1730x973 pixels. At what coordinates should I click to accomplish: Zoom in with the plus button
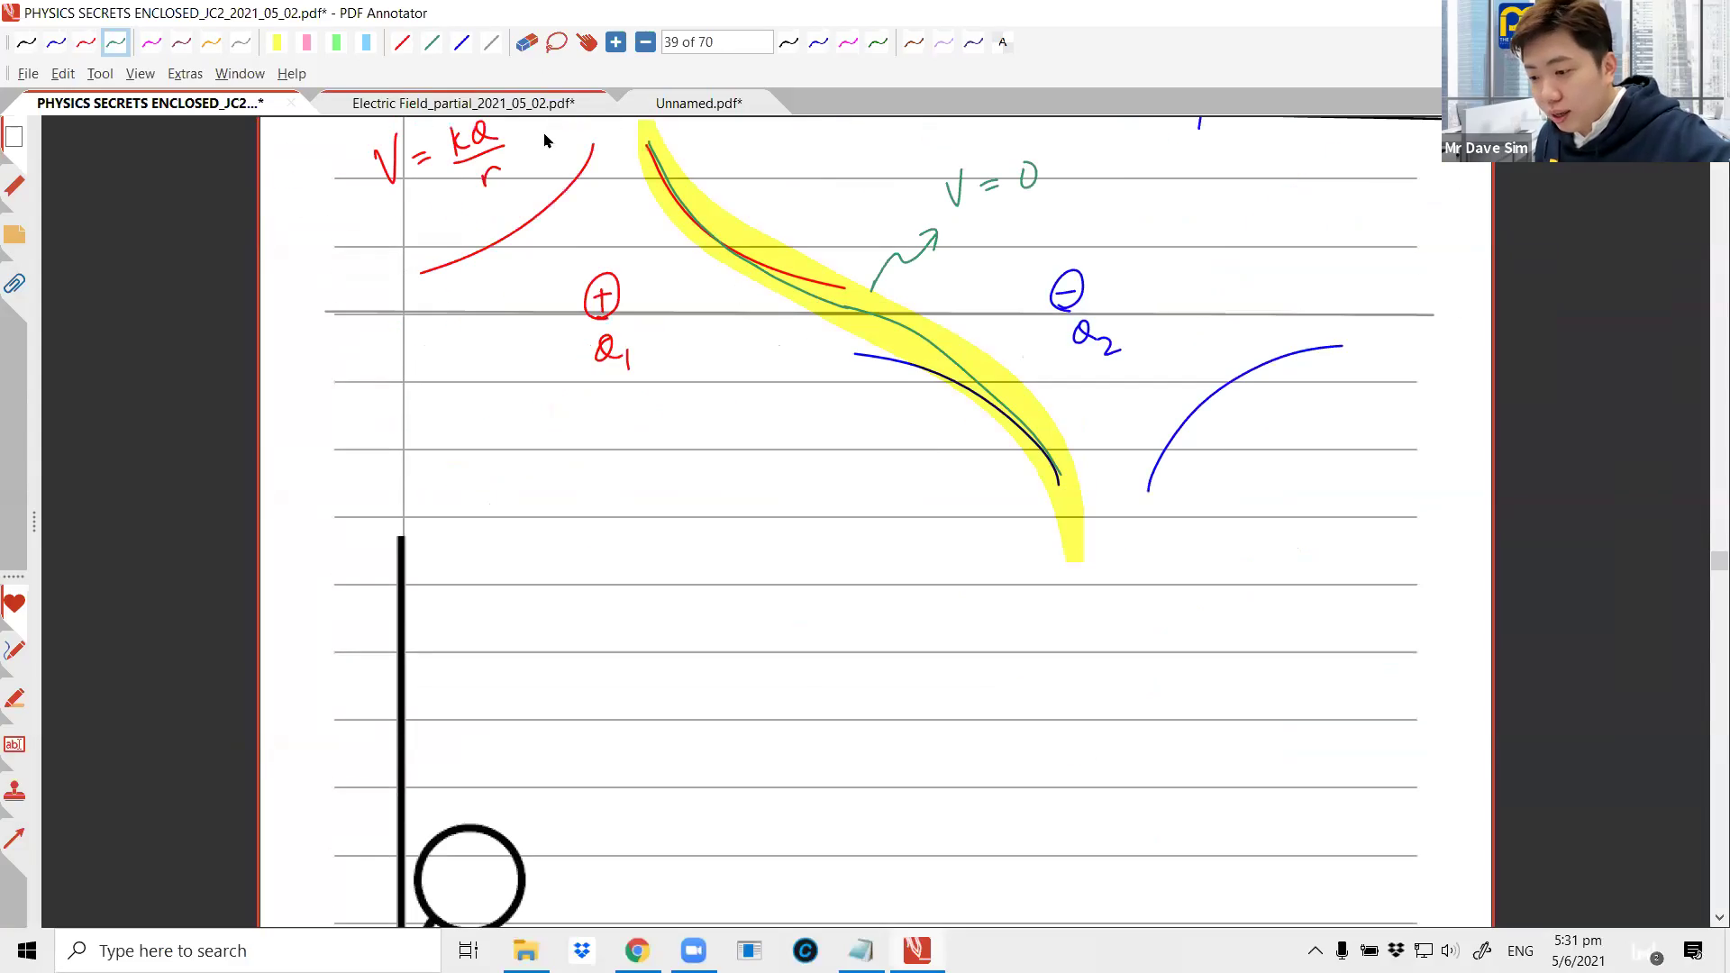pos(616,41)
